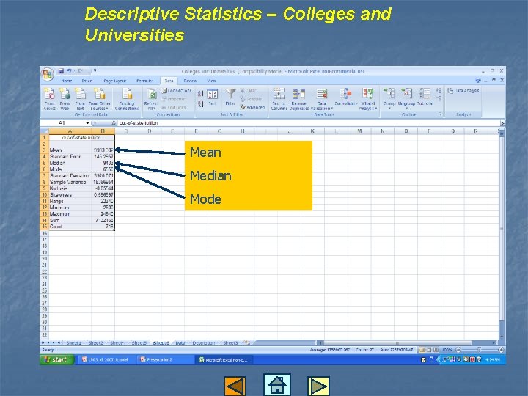This screenshot has width=528, height=396.
Task: Switch to Microsoft Excel taskbar item
Action: 224,359
